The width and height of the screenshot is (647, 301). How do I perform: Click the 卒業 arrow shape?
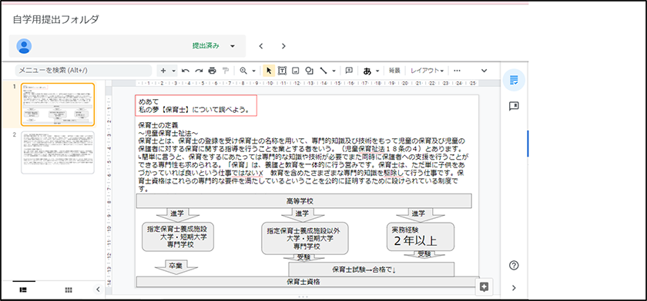[176, 266]
